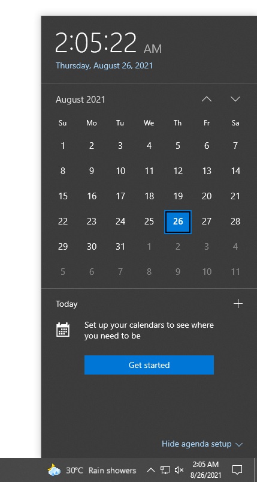Select August 15 in the calendar
This screenshot has height=482, width=257.
(63, 196)
